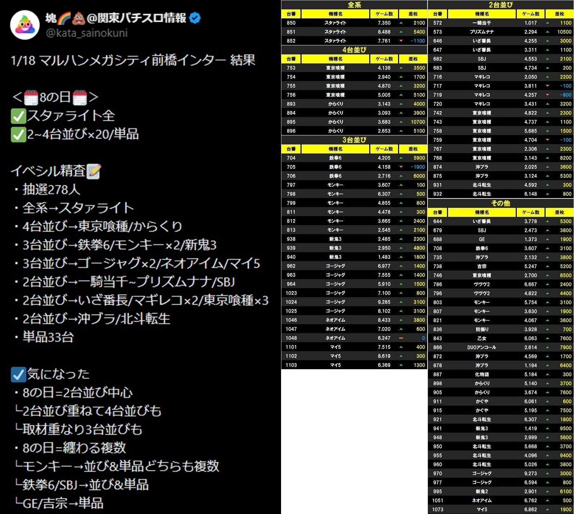Click machine name 吉宗 in row 738
The height and width of the screenshot is (514, 574).
click(x=482, y=266)
